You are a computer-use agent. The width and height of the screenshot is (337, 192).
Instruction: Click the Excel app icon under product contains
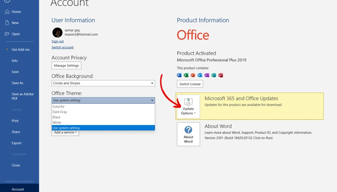point(186,75)
